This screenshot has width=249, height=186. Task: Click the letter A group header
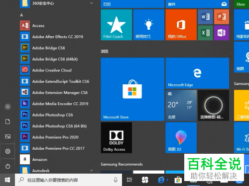tap(21, 15)
